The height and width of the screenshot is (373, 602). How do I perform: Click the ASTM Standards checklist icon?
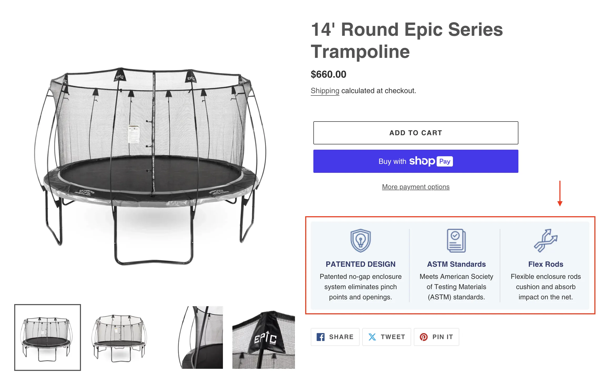point(456,241)
